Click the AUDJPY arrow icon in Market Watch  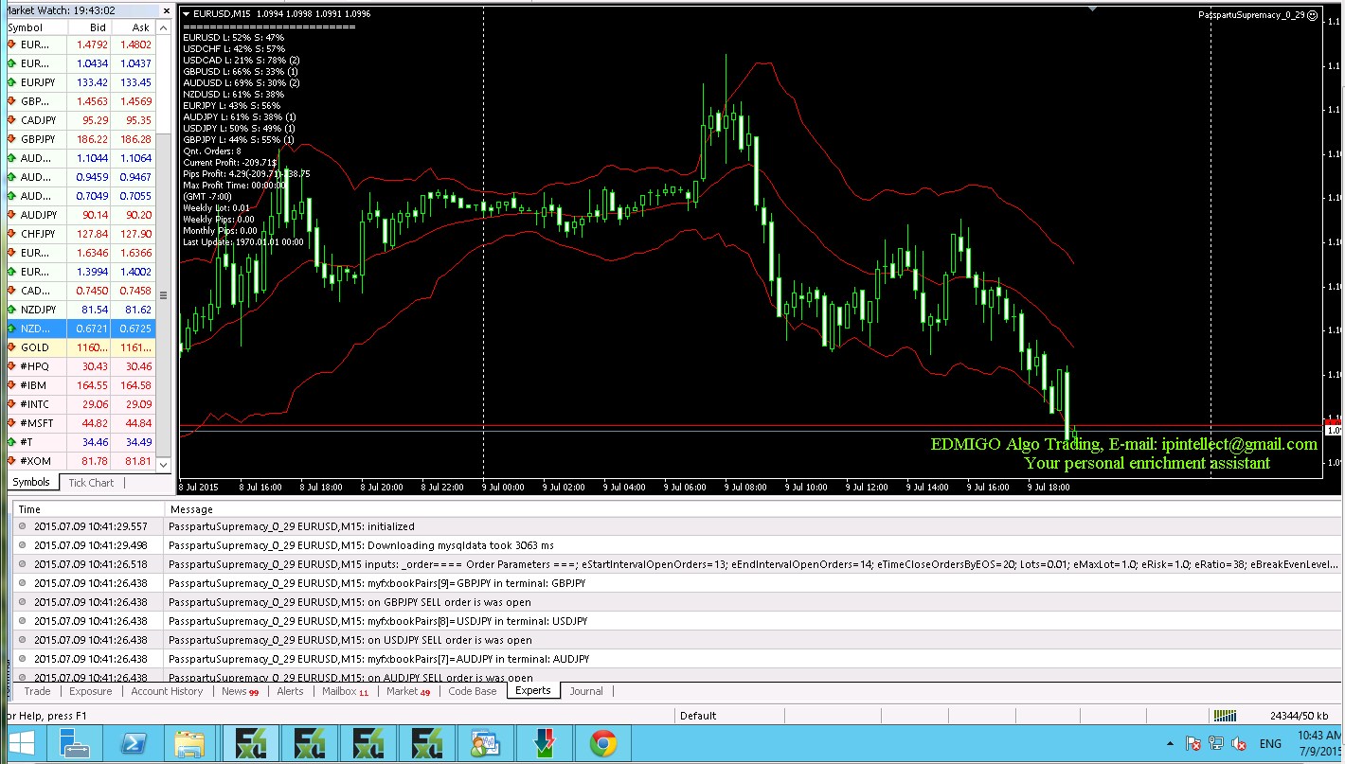[x=11, y=215]
